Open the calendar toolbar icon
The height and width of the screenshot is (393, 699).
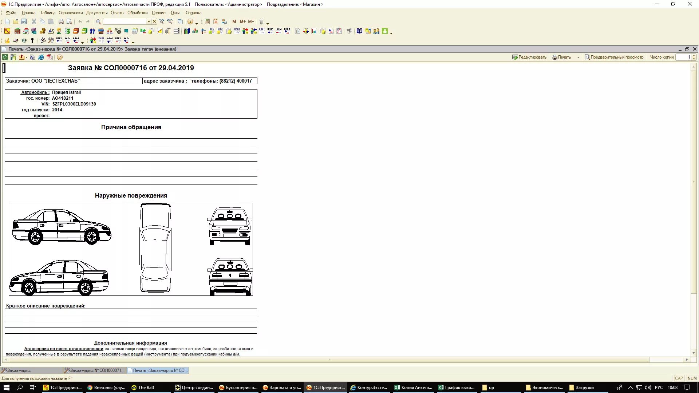tap(216, 21)
